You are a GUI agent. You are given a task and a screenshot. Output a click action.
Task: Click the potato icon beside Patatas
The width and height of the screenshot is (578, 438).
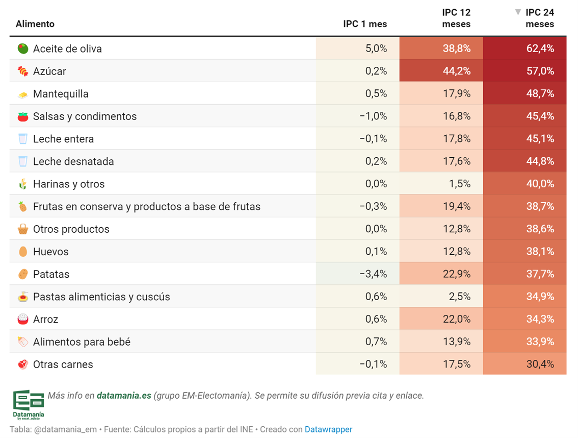23,274
